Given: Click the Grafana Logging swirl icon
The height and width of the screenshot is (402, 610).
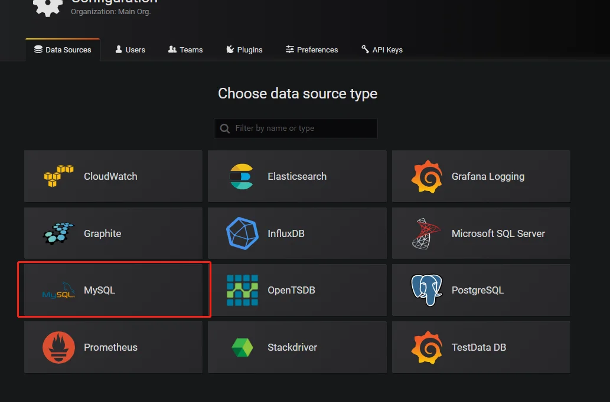Looking at the screenshot, I should (427, 176).
